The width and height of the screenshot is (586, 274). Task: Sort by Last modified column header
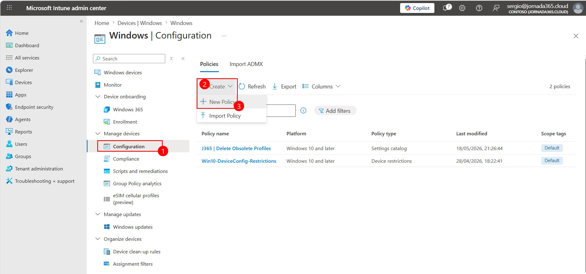coord(471,133)
